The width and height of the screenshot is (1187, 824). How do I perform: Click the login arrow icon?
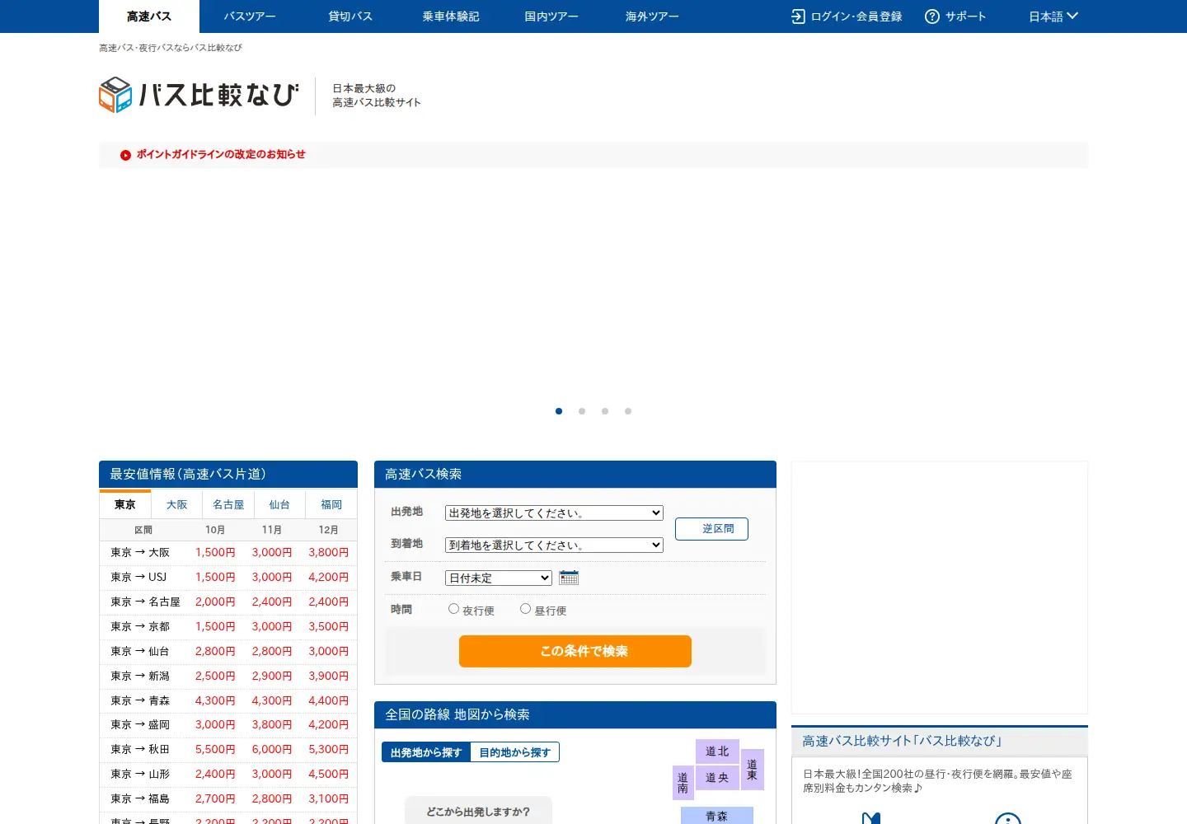798,16
